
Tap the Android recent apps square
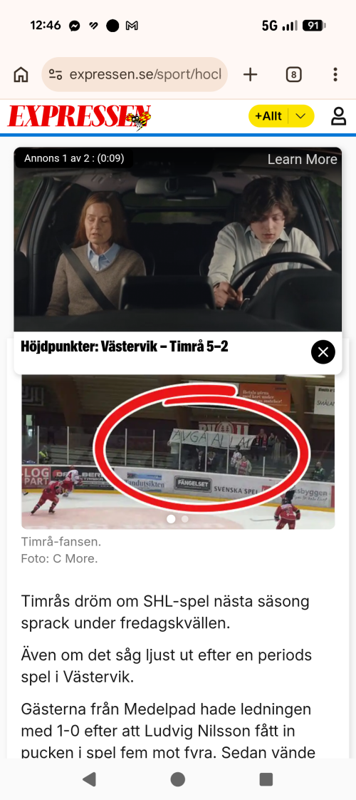point(266,779)
